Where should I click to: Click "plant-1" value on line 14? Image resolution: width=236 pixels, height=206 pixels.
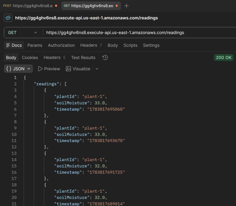(93, 160)
